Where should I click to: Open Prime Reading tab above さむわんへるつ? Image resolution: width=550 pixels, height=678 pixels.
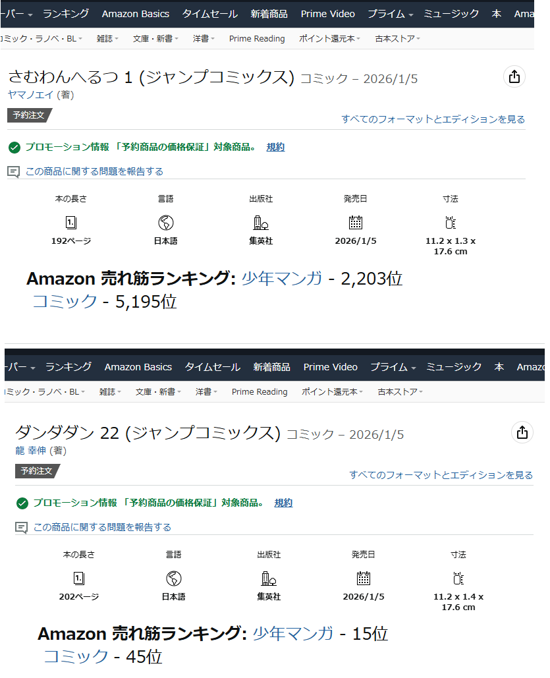pyautogui.click(x=257, y=39)
